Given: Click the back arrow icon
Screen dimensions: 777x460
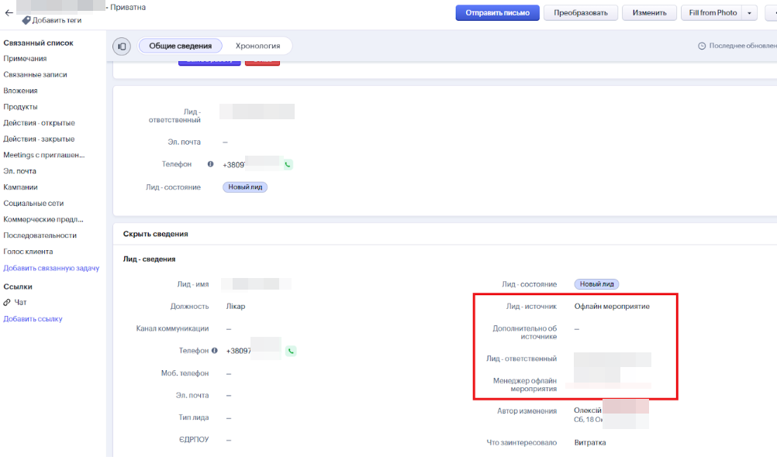Looking at the screenshot, I should (9, 12).
